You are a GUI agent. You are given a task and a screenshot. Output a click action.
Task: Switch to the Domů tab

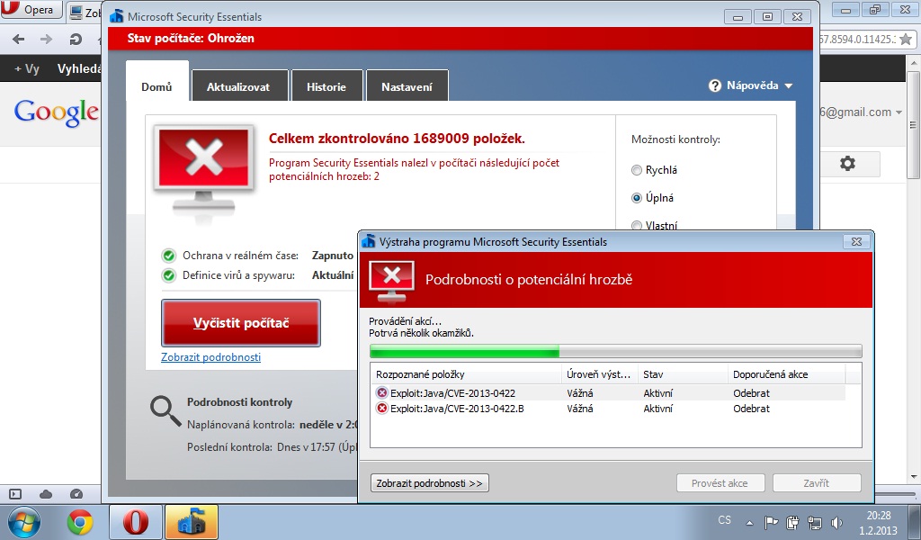point(156,86)
